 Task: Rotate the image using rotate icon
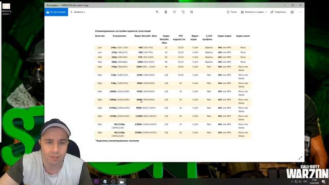point(183,12)
